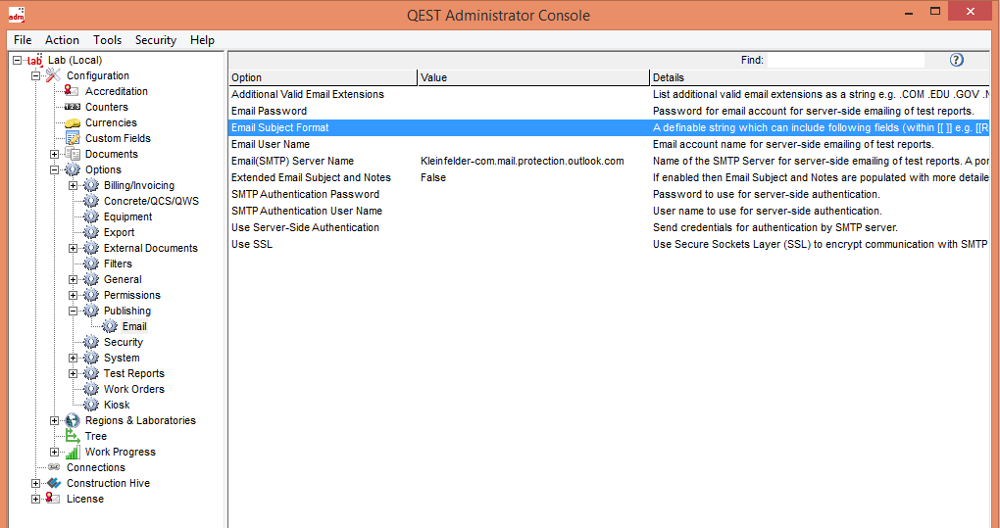Viewport: 1000px width, 528px height.
Task: Open the Tools menu
Action: (x=107, y=40)
